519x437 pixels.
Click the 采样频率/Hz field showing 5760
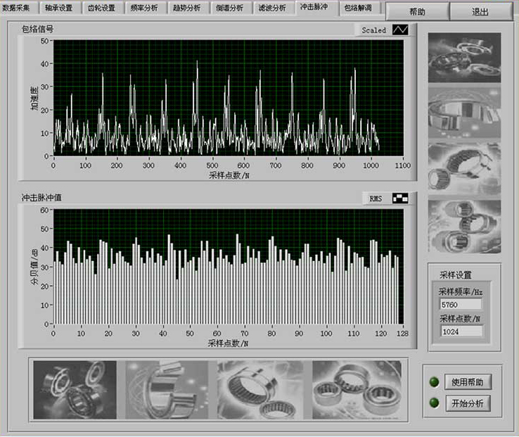(x=461, y=305)
